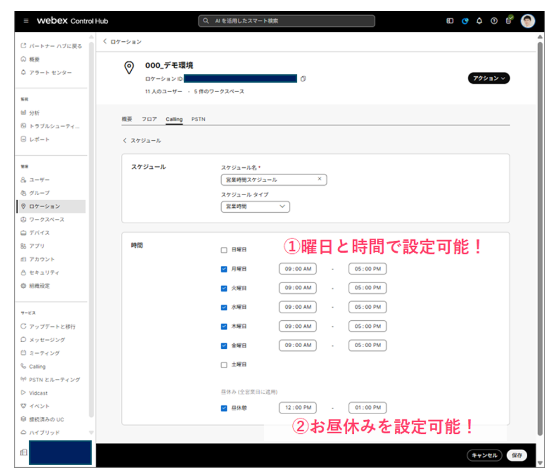Return to ロケーション via back chevron
The image size is (558, 476).
click(105, 42)
